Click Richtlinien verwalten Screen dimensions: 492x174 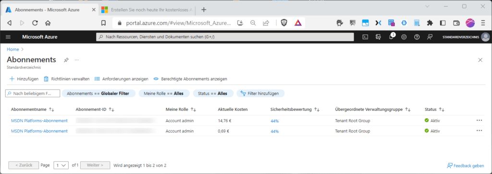tap(66, 79)
